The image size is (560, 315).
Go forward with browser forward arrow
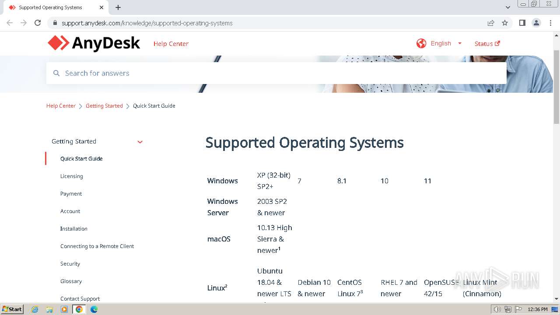pos(24,23)
